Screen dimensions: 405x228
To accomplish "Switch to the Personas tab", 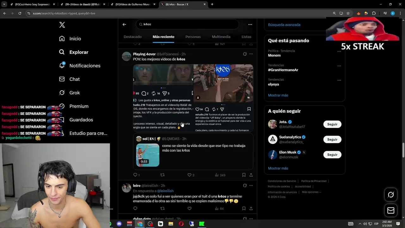I will pos(193,37).
